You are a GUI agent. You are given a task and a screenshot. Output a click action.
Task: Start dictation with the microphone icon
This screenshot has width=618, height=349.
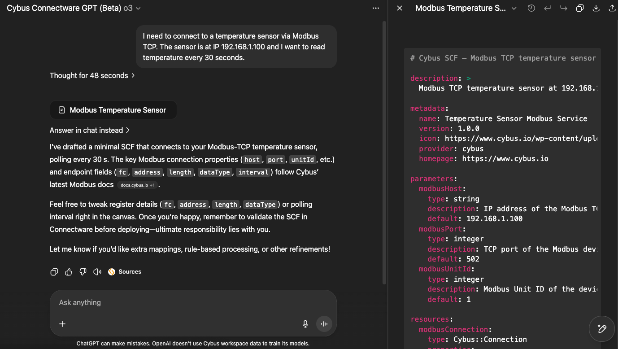click(305, 324)
